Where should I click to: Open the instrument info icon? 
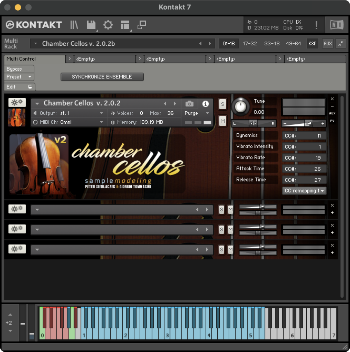coord(205,104)
